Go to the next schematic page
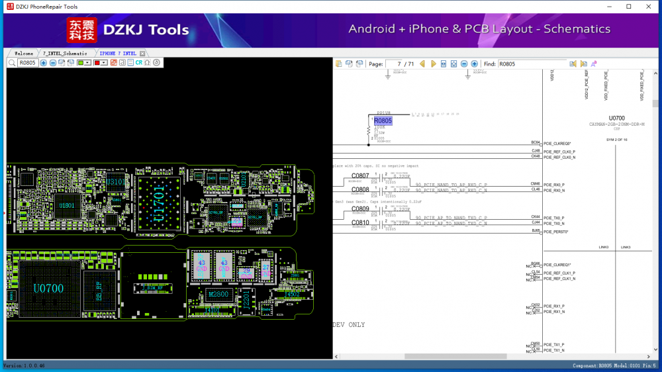The width and height of the screenshot is (662, 372). (434, 64)
